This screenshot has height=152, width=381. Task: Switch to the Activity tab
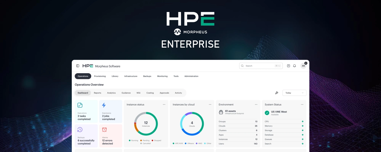178,93
